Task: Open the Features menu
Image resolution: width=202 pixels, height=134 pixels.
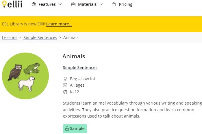Action: tap(47, 4)
